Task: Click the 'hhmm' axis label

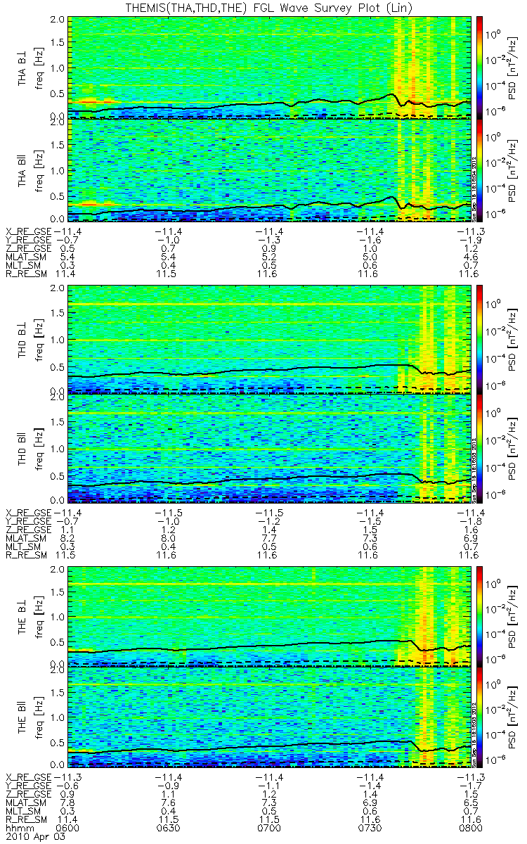Action: pyautogui.click(x=18, y=828)
